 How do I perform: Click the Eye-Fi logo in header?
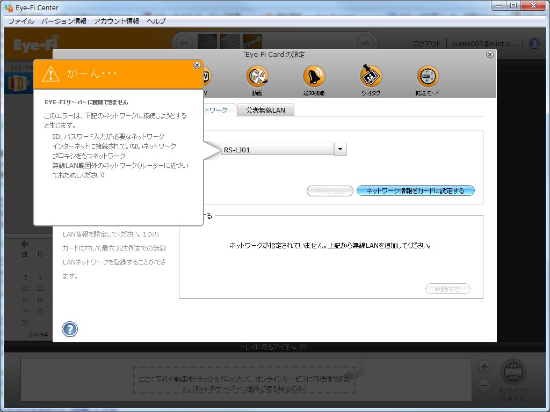[36, 45]
